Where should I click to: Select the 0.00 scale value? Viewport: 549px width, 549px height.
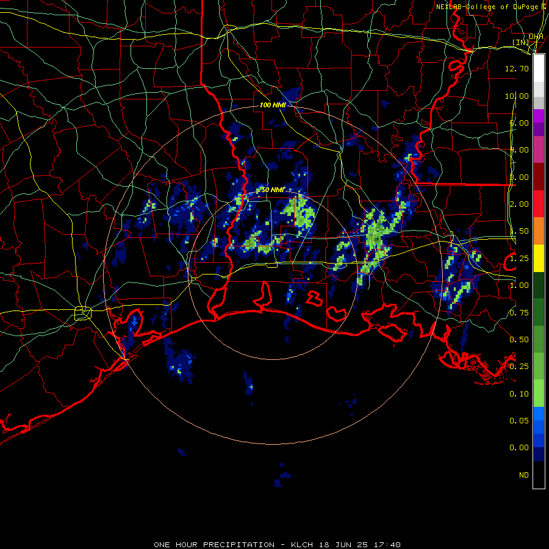pos(519,448)
